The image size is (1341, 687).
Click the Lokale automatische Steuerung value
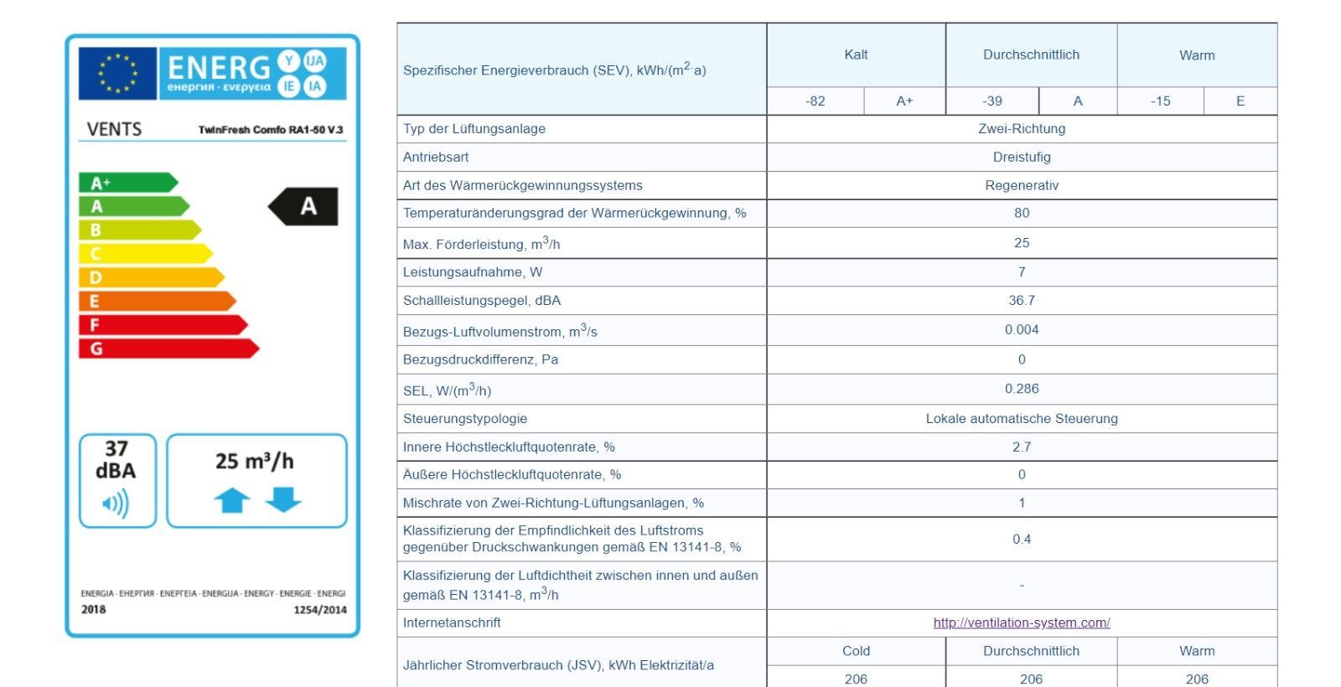(1022, 418)
